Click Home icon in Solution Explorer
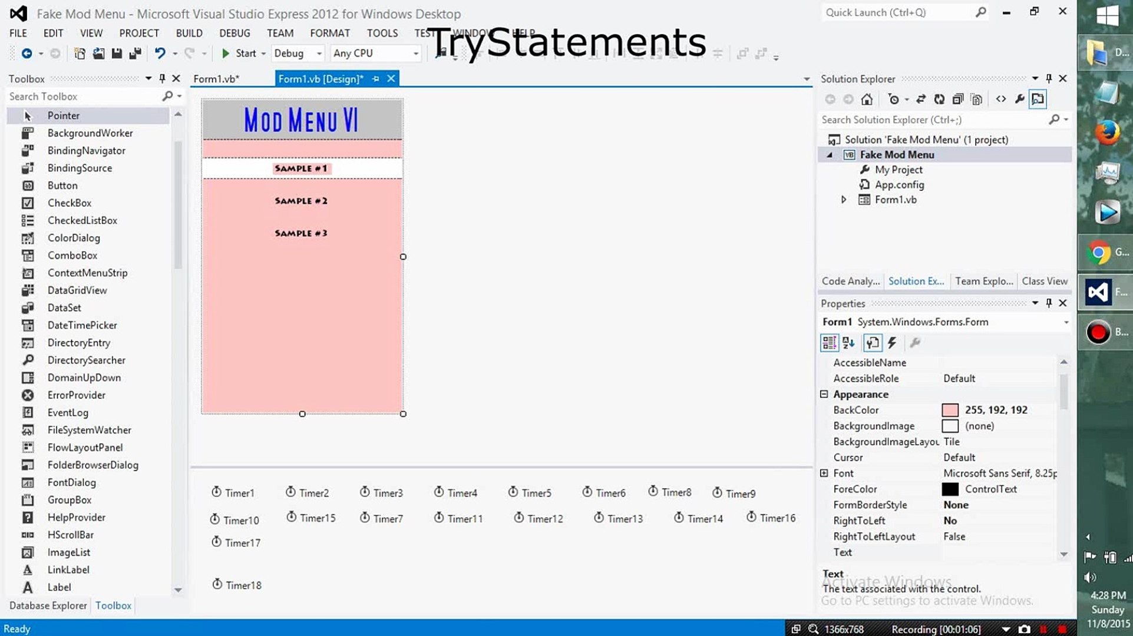This screenshot has height=636, width=1133. (867, 100)
